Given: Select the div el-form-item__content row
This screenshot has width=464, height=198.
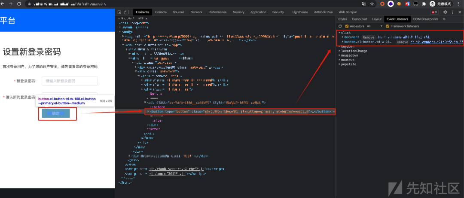Looking at the screenshot, I should click(x=206, y=102).
